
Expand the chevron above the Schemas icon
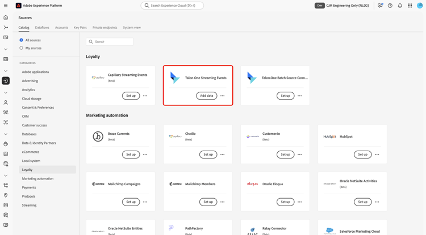tap(6, 176)
